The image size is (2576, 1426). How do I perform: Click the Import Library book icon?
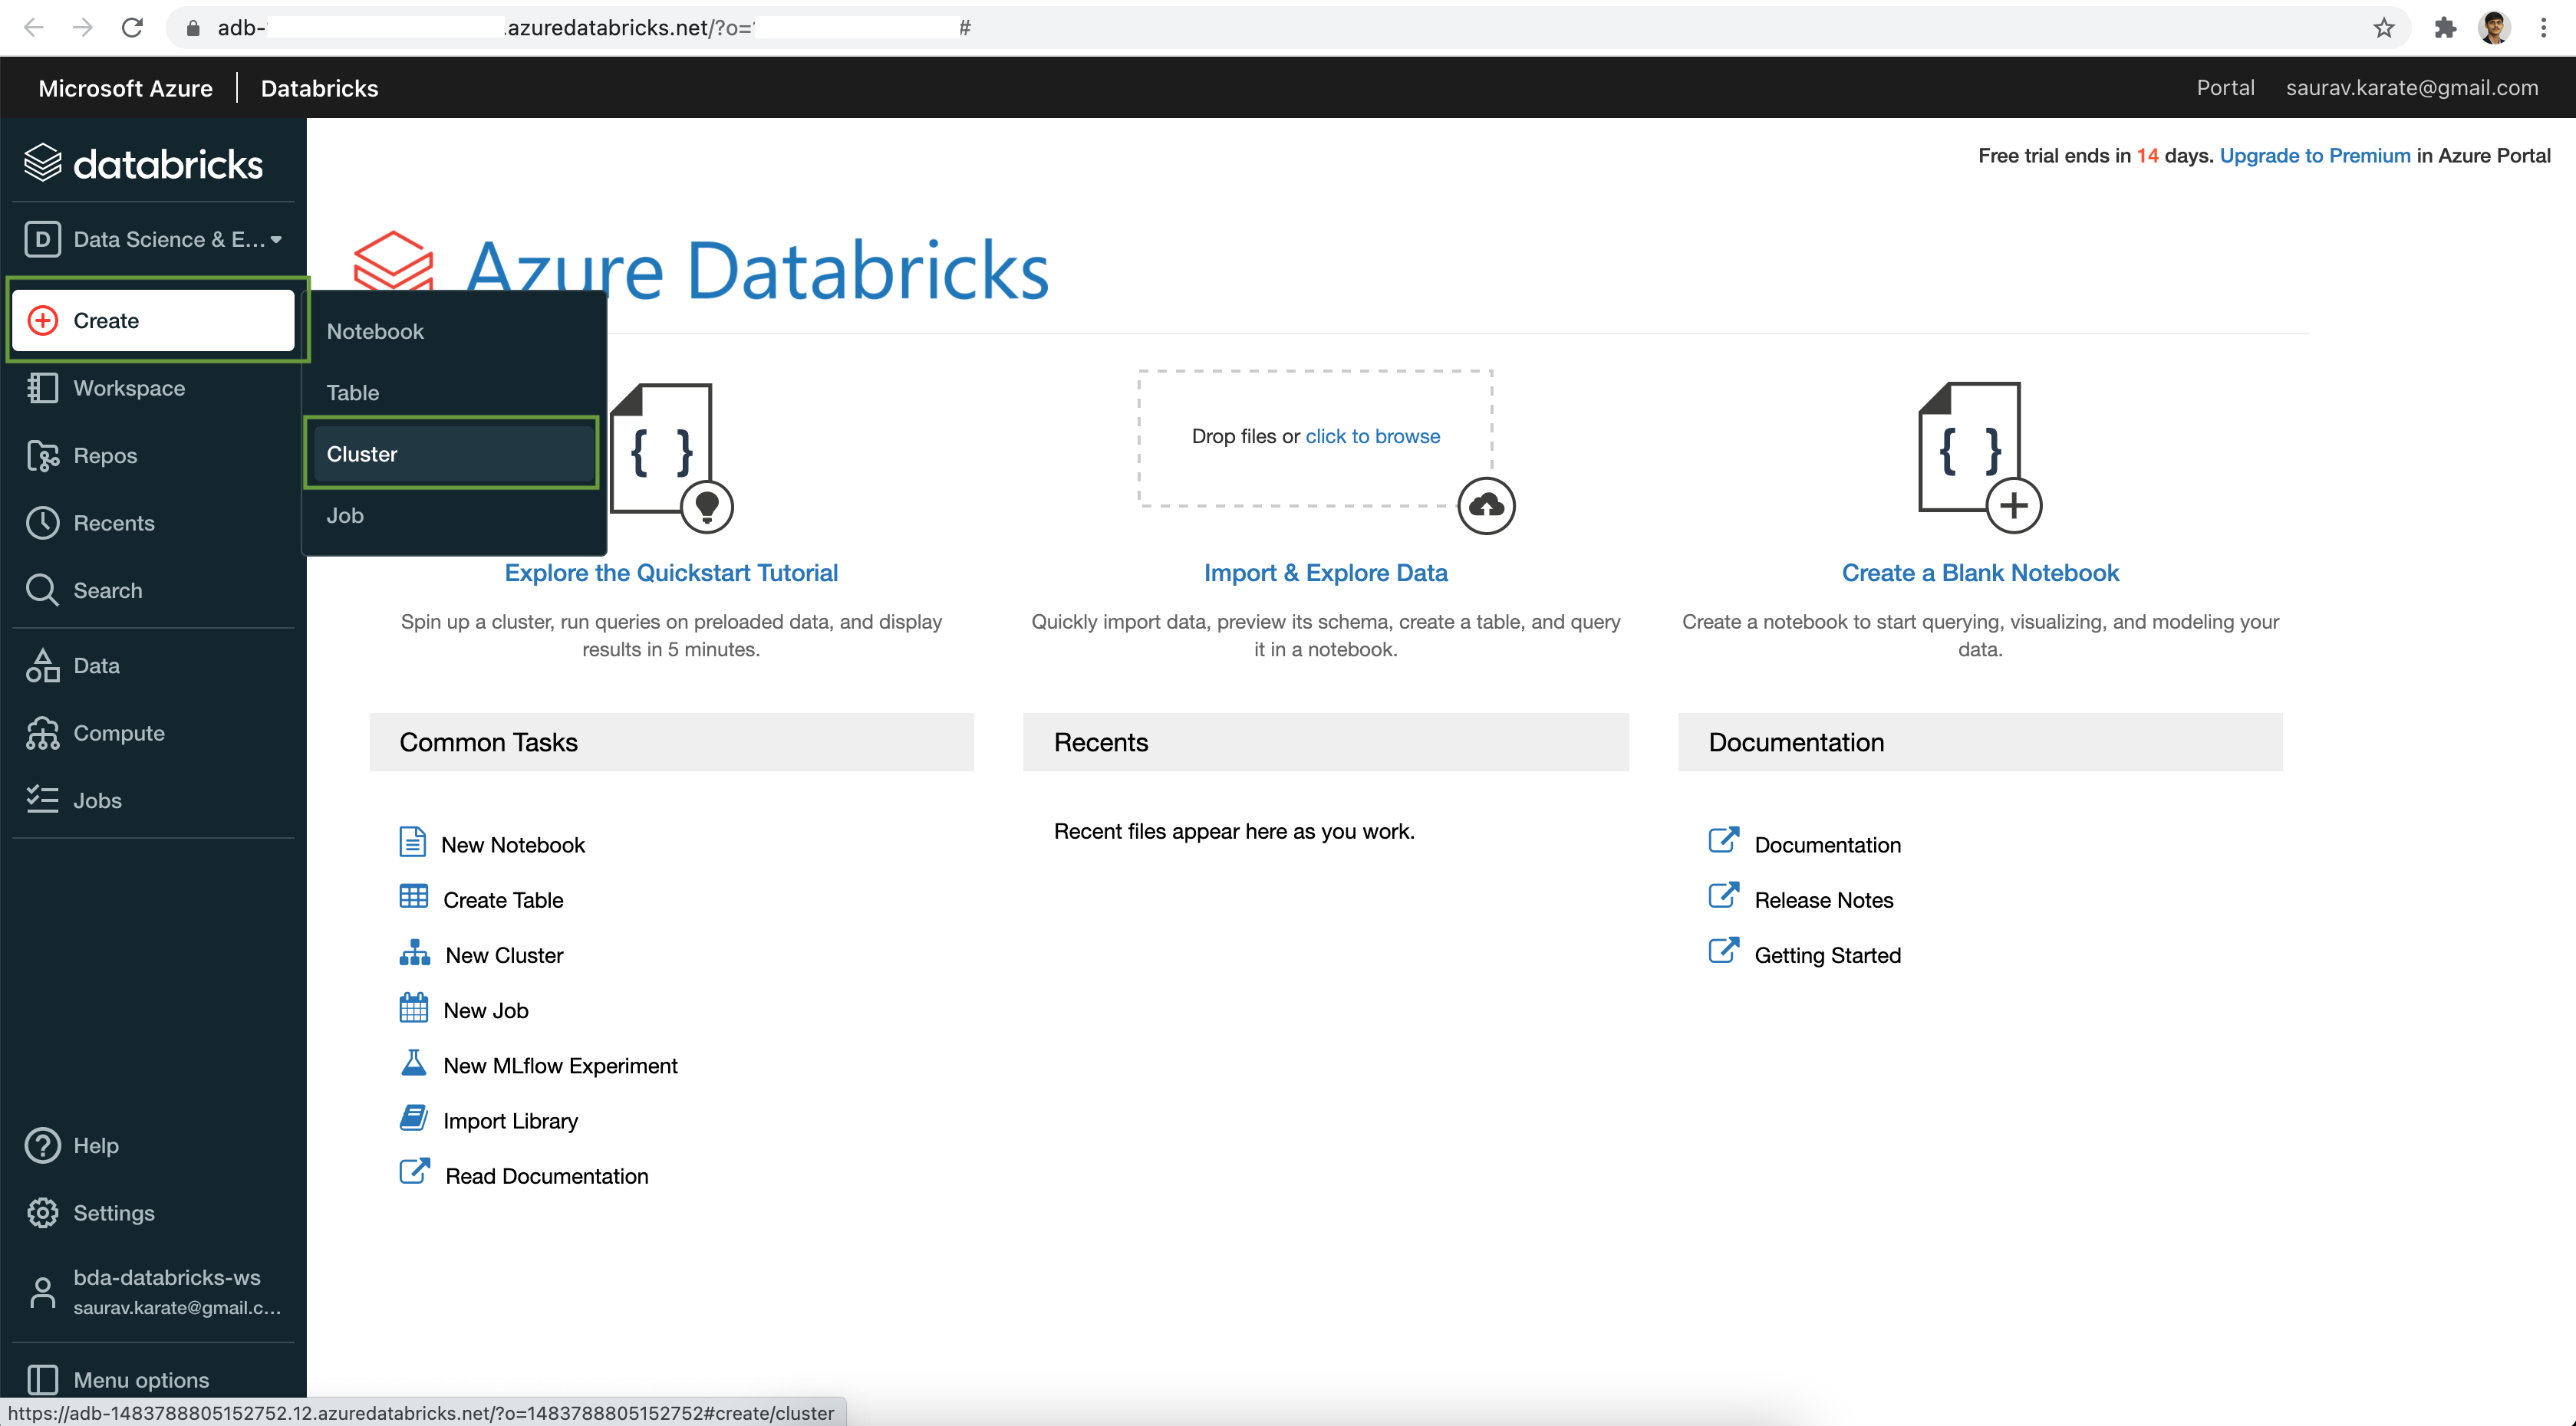[x=413, y=1117]
